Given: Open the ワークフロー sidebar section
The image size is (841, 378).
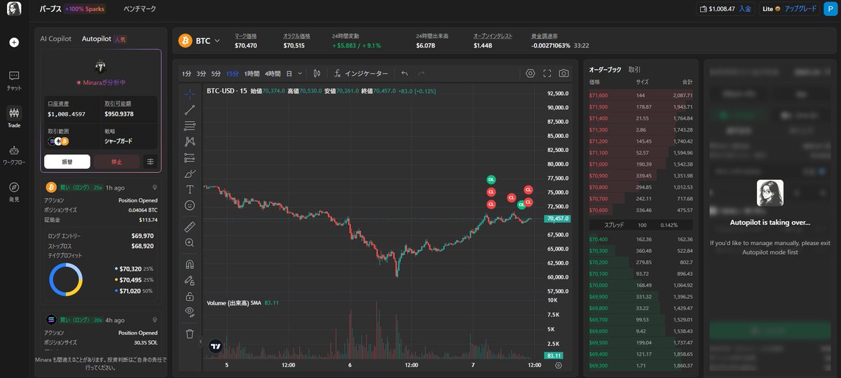Looking at the screenshot, I should point(14,155).
